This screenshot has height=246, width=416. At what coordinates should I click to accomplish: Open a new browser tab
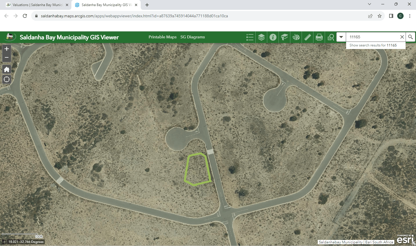pos(147,5)
